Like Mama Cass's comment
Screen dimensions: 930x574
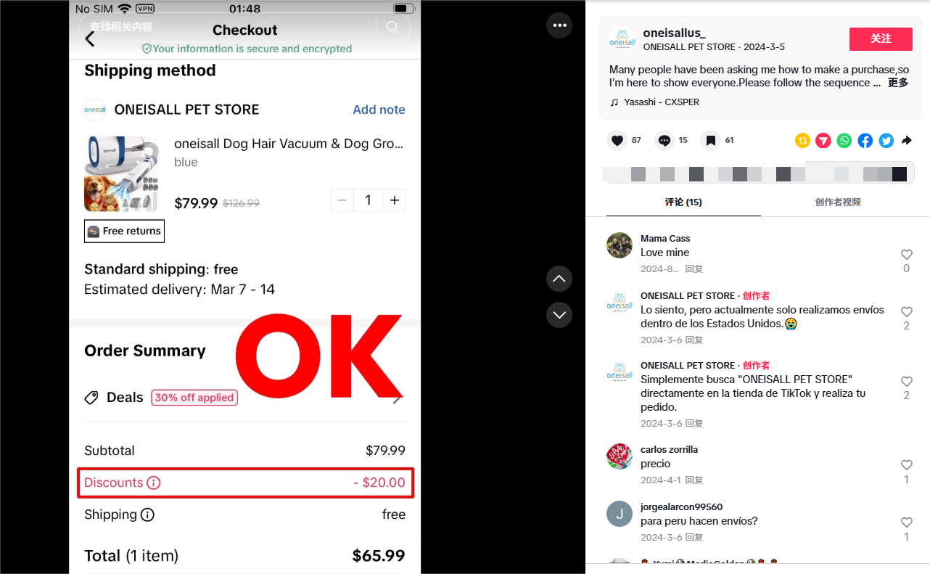pyautogui.click(x=906, y=255)
